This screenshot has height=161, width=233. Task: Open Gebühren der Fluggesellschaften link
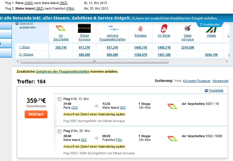coord(63,71)
